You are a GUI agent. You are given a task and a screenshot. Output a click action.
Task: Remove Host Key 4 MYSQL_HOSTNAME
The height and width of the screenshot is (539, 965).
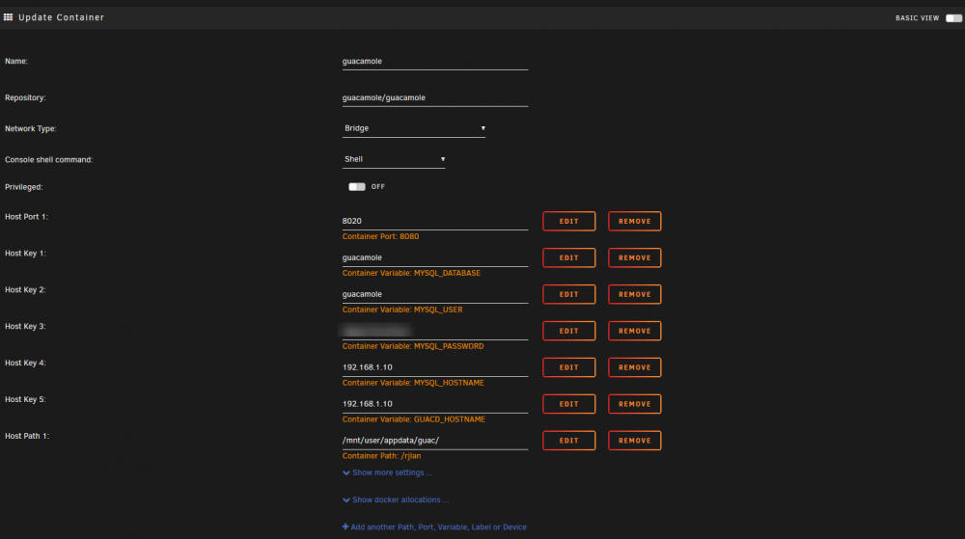pyautogui.click(x=635, y=367)
